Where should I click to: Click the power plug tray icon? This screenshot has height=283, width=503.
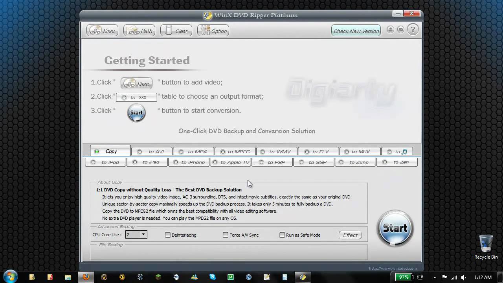click(x=420, y=277)
